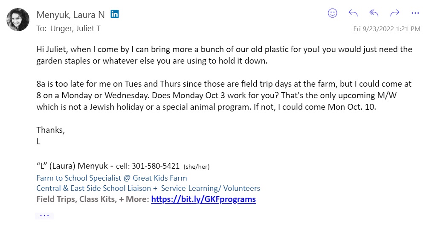Click the (she/her) pronouns text

click(197, 167)
